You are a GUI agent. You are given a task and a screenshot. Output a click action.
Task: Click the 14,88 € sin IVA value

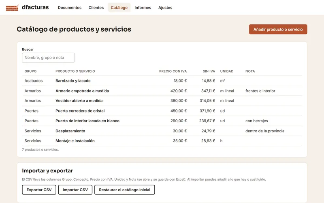click(x=208, y=81)
